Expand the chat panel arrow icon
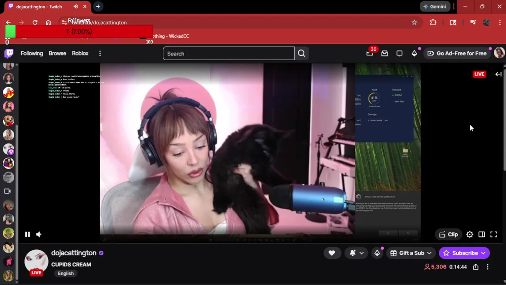The image size is (506, 285). click(x=498, y=74)
